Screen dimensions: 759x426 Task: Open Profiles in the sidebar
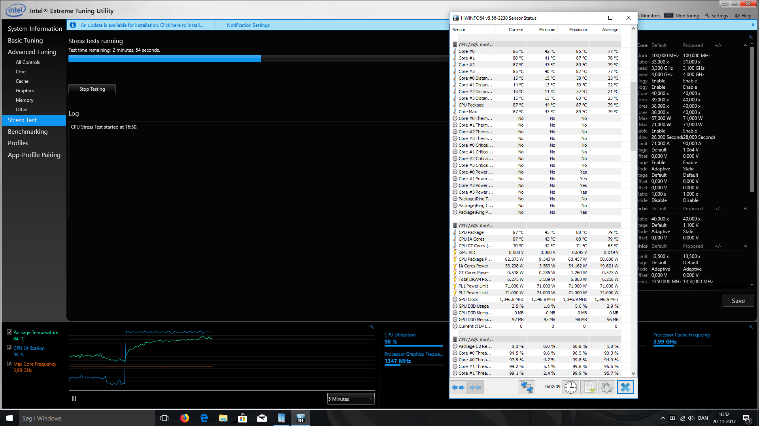point(18,143)
